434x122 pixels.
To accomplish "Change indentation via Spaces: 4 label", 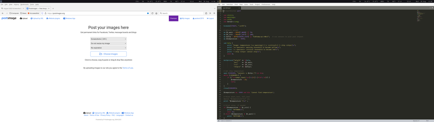I will pyautogui.click(x=416, y=120).
